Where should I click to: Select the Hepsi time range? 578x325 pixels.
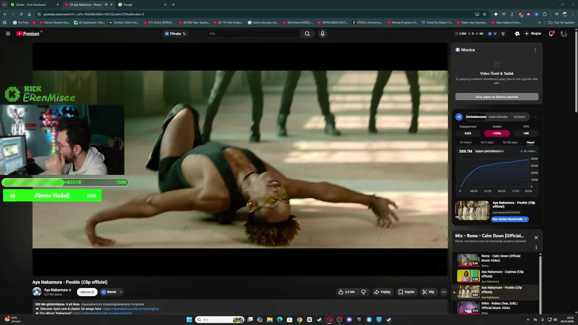coord(530,142)
